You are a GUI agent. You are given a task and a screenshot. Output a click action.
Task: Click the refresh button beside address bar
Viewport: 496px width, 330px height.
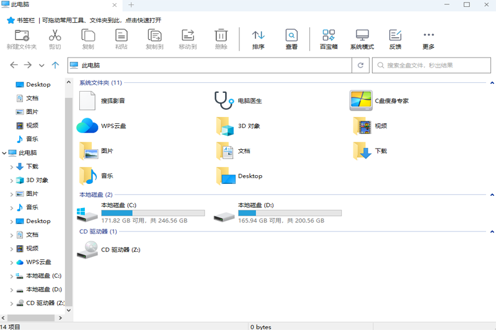coord(360,65)
